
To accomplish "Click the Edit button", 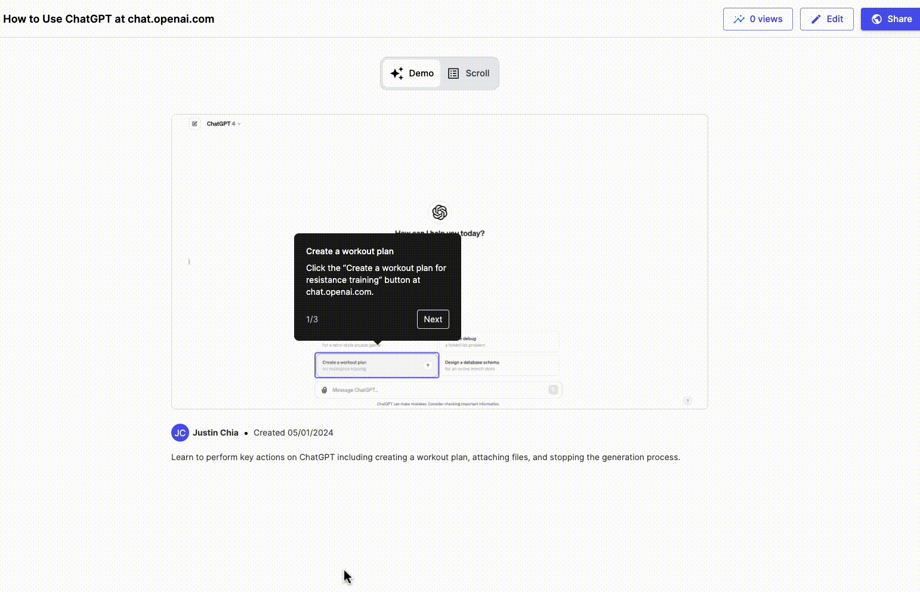I will pyautogui.click(x=826, y=19).
